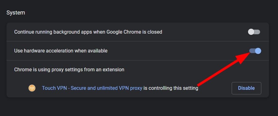278x116 pixels.
Task: Click the grey track of background apps switch
Action: pos(257,32)
